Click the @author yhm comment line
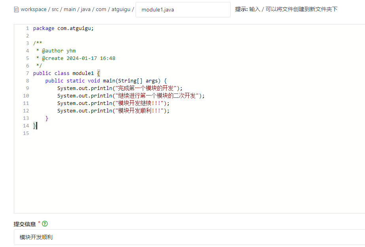 [x=59, y=51]
